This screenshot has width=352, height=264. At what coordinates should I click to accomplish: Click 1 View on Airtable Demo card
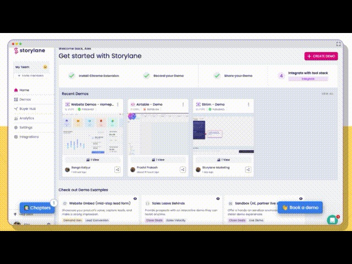pos(158,160)
